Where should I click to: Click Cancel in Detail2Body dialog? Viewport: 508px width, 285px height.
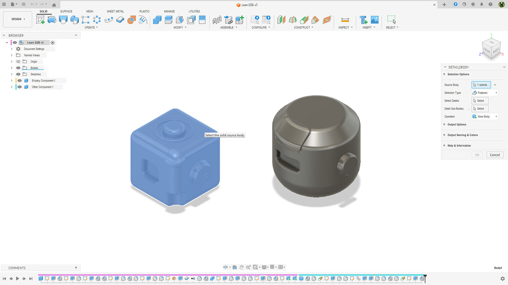click(x=495, y=155)
